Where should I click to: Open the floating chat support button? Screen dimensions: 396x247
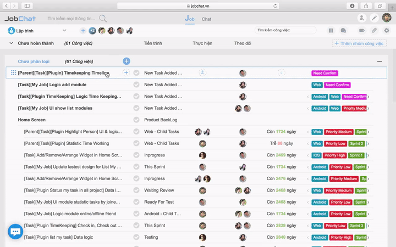click(x=15, y=232)
